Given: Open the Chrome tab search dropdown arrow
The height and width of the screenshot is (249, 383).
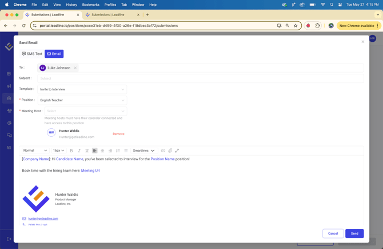Looking at the screenshot, I should click(378, 15).
